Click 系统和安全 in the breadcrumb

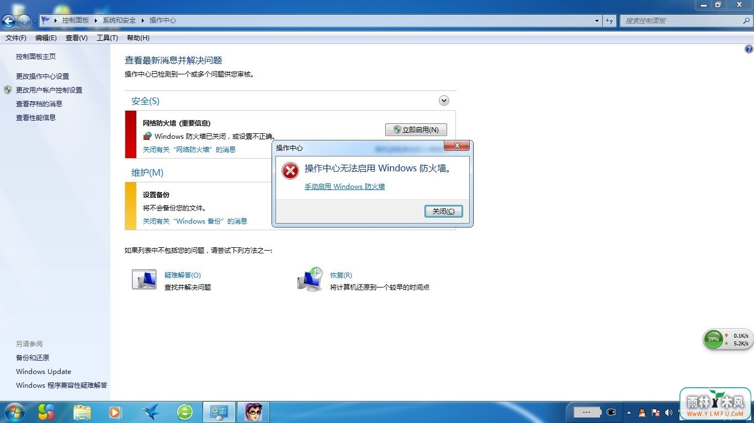[119, 20]
